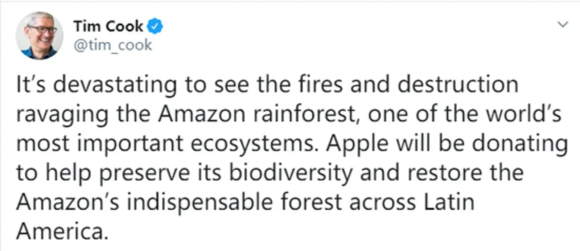Click the word "biodiversity" in the tweet
Image resolution: width=580 pixels, height=251 pixels.
pos(290,173)
